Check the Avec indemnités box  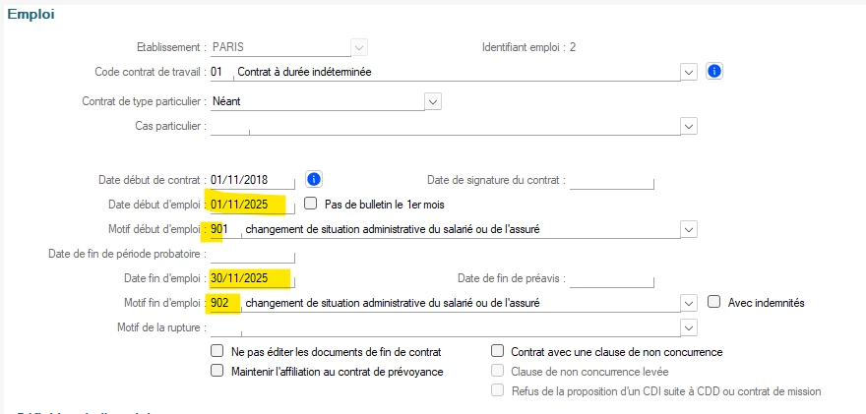point(714,302)
